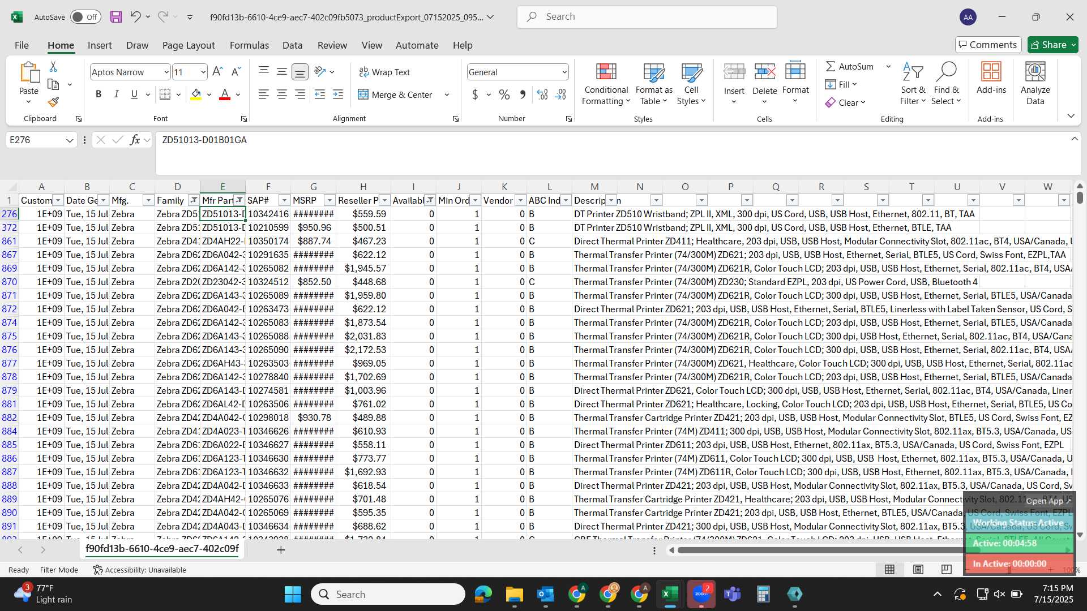
Task: Click the Clear button
Action: [845, 102]
